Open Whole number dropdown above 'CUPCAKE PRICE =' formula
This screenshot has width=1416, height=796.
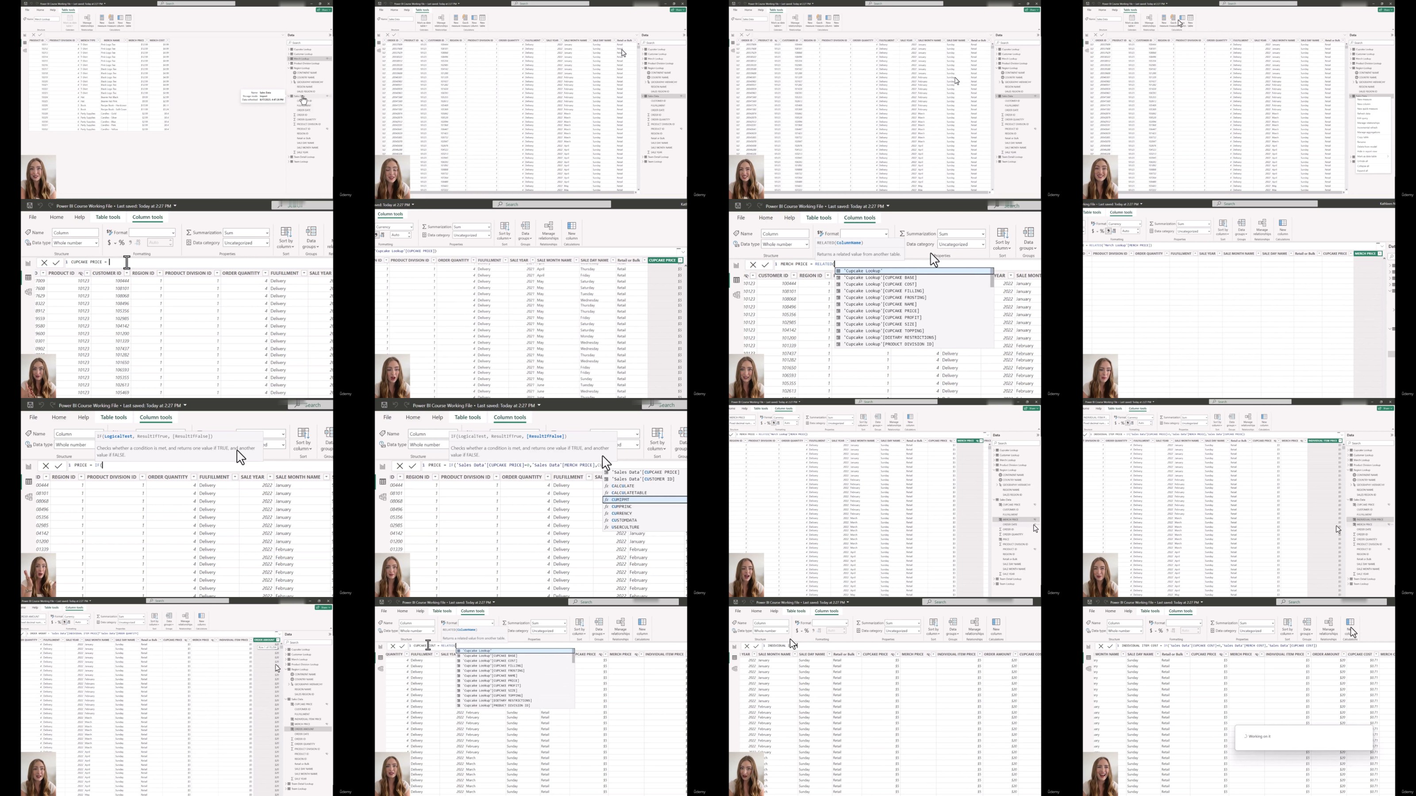[x=75, y=243]
